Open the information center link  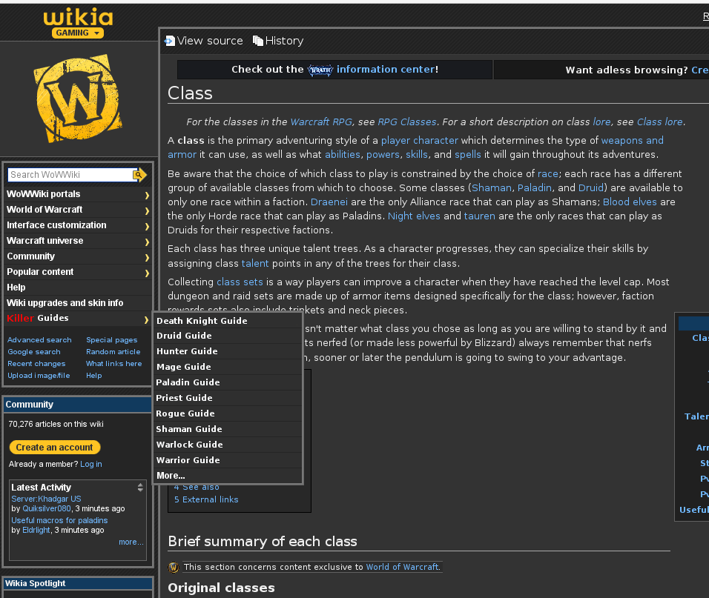pyautogui.click(x=386, y=69)
